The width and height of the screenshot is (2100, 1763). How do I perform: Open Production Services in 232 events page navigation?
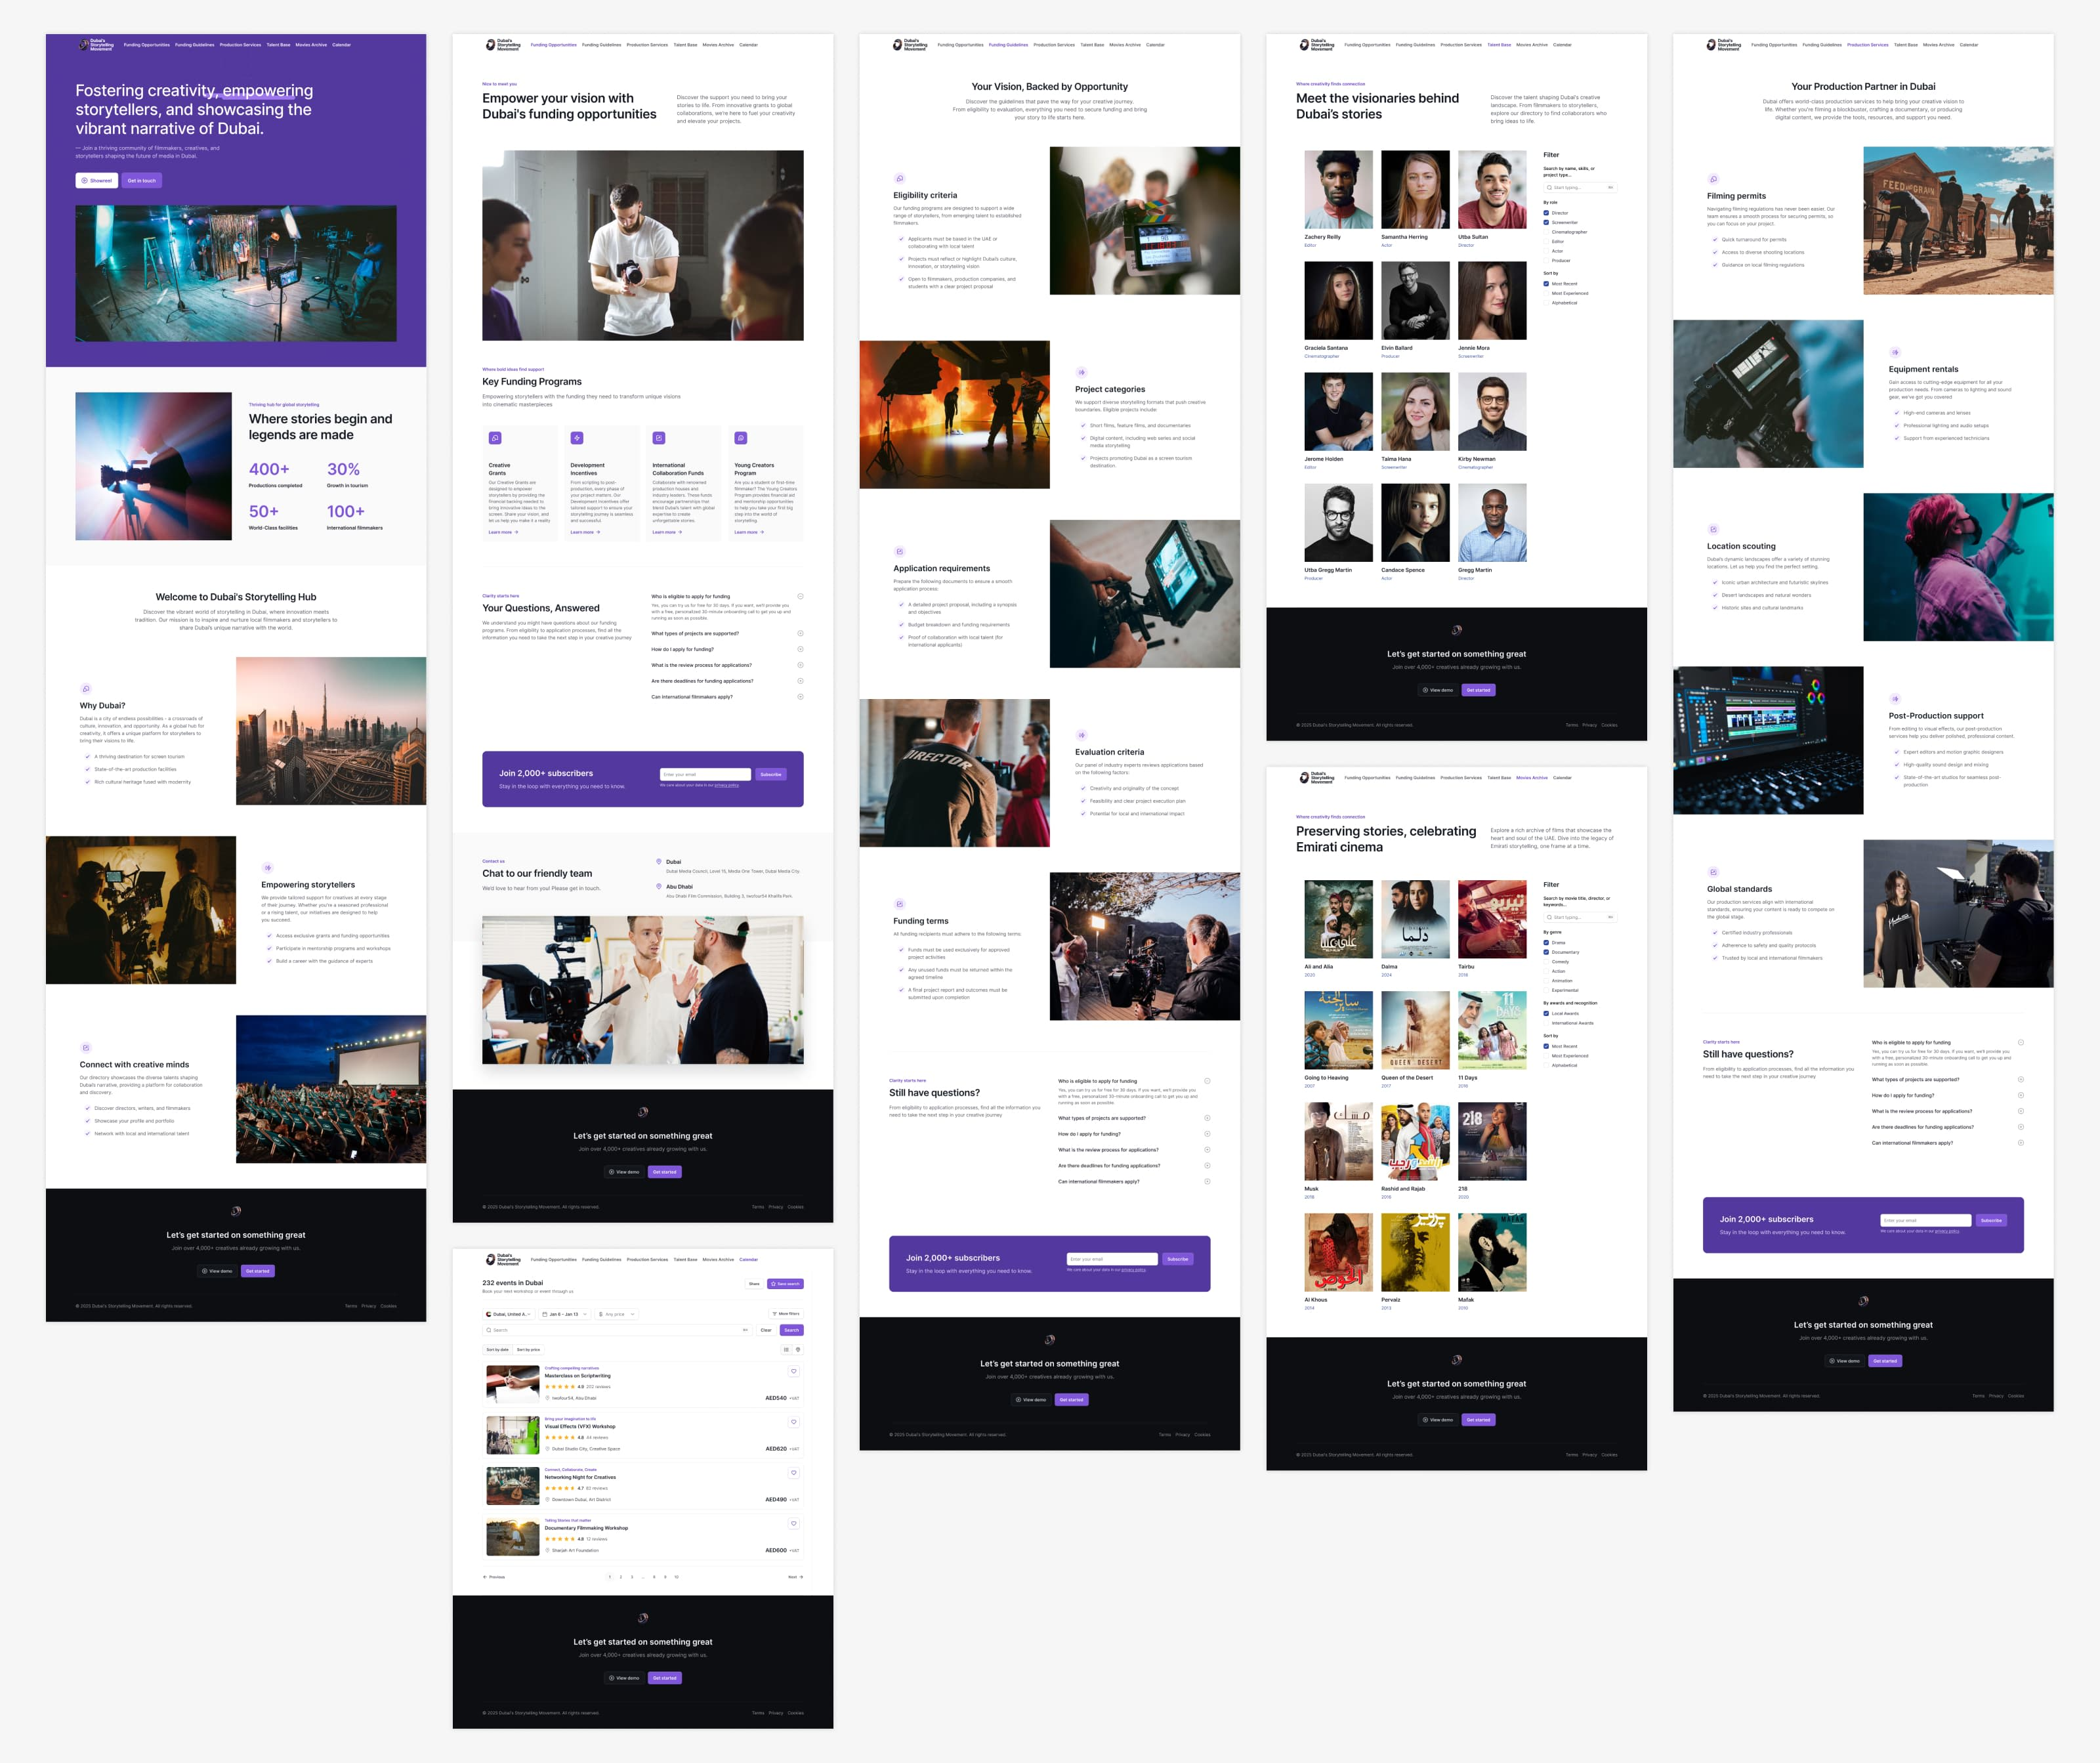647,1259
